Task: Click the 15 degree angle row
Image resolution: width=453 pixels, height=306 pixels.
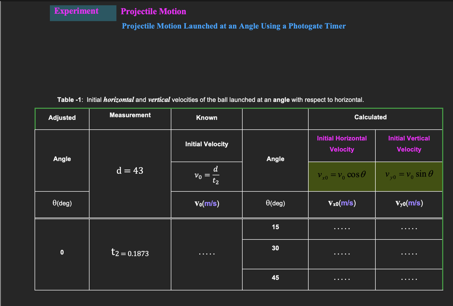Action: pyautogui.click(x=275, y=227)
